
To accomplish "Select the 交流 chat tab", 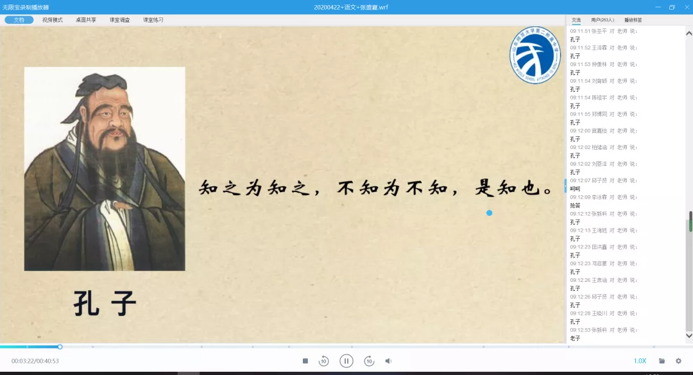I will [x=576, y=20].
